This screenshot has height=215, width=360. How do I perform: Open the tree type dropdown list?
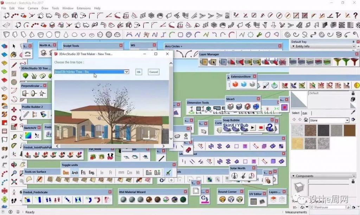coord(127,72)
